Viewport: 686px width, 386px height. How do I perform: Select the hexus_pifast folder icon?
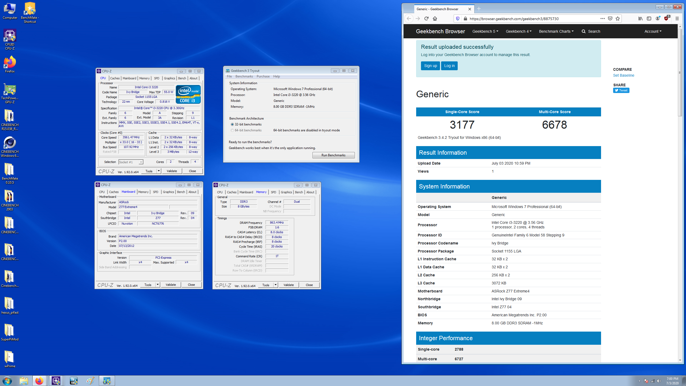pyautogui.click(x=10, y=306)
